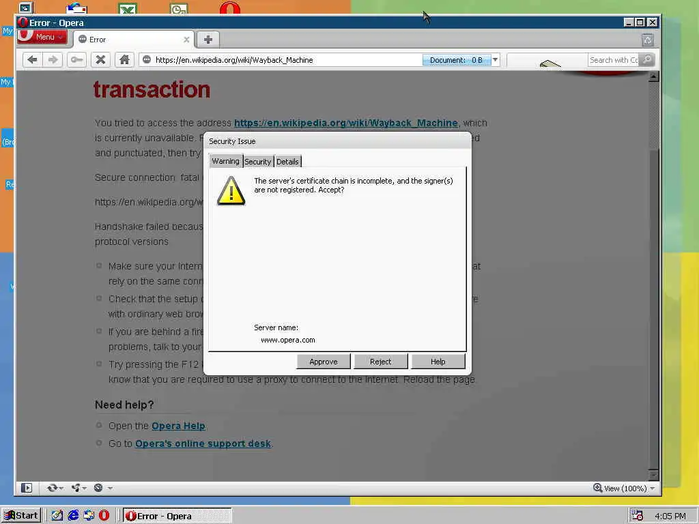Open Opera Turbo icon in status bar
Screen dimensions: 699x524
[x=98, y=488]
